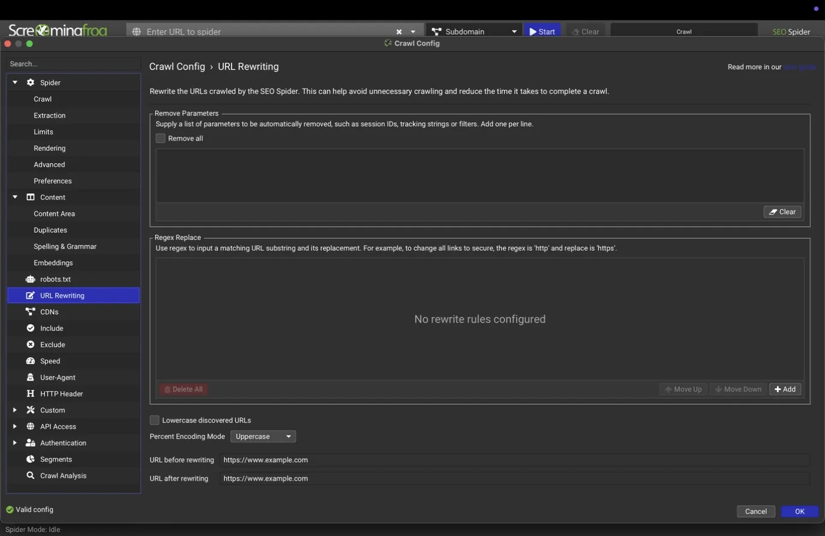Click the Segments pie chart icon
The height and width of the screenshot is (536, 825).
[31, 459]
